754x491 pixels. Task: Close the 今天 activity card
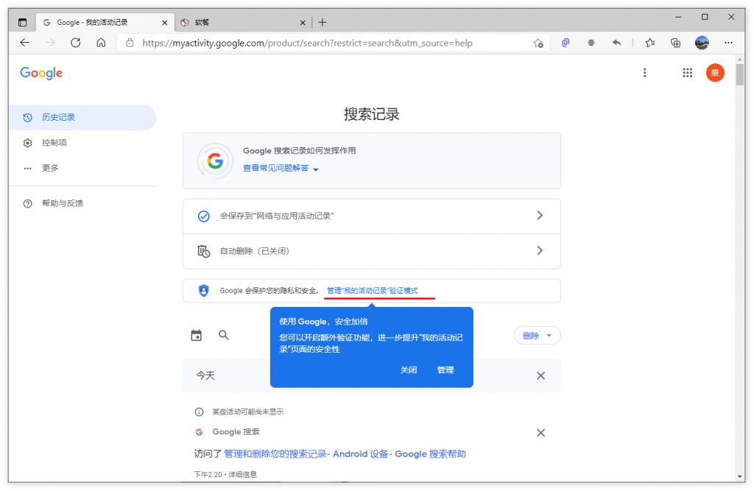tap(540, 375)
